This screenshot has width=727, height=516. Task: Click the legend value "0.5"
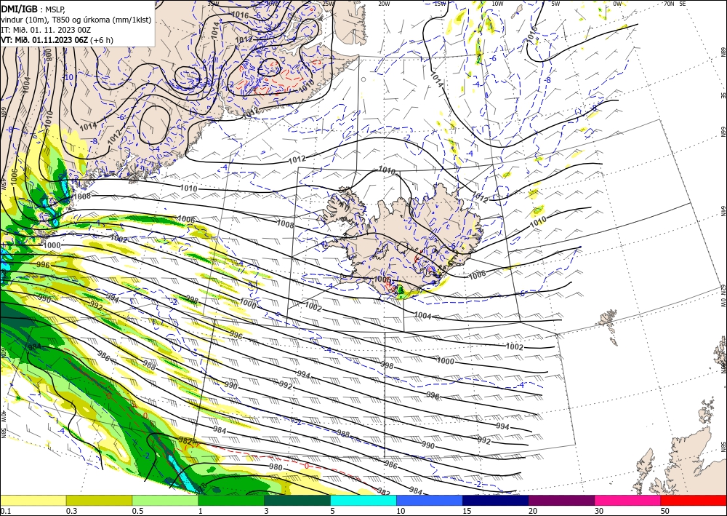click(x=137, y=511)
